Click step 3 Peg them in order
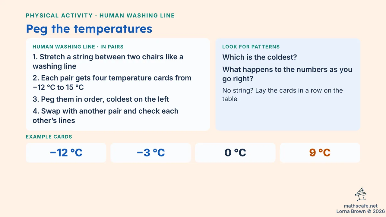This screenshot has height=217, width=386. point(101,99)
